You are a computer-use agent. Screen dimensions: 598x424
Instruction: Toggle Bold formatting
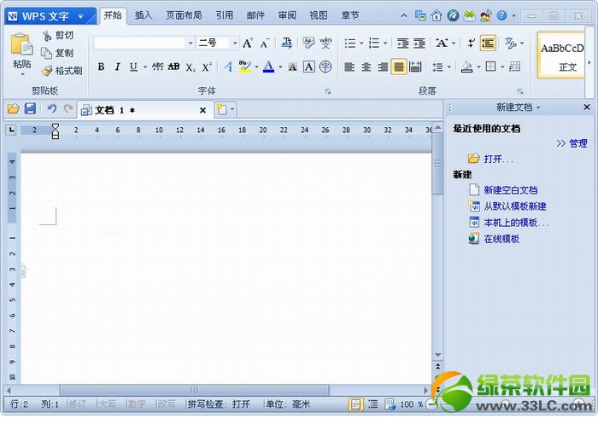click(101, 67)
